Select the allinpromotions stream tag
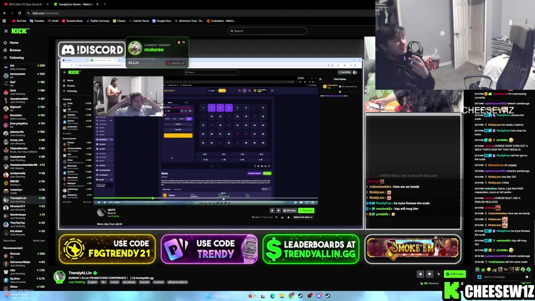This screenshot has height=301, width=535. click(178, 282)
